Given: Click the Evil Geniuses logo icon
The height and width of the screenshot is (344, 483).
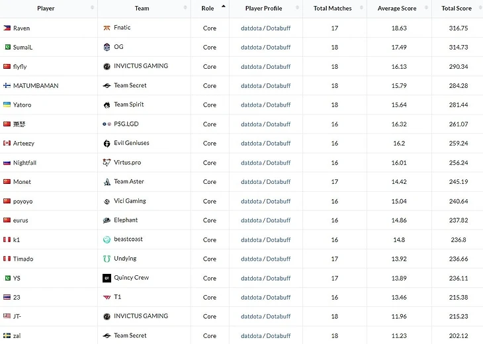Looking at the screenshot, I should (x=107, y=143).
